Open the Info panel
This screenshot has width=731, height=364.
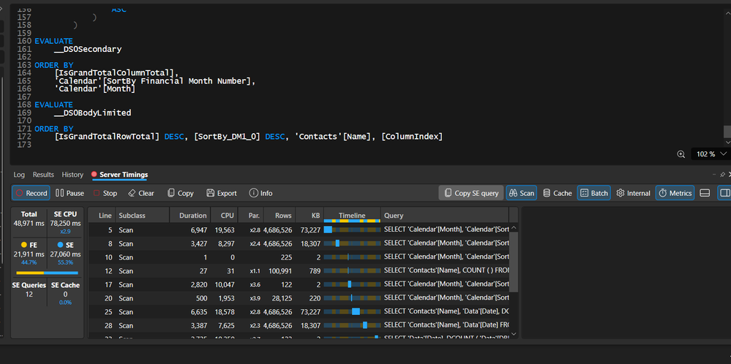(x=260, y=193)
